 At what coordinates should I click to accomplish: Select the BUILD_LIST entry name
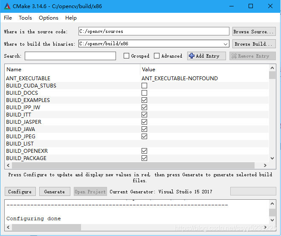[x=20, y=144]
